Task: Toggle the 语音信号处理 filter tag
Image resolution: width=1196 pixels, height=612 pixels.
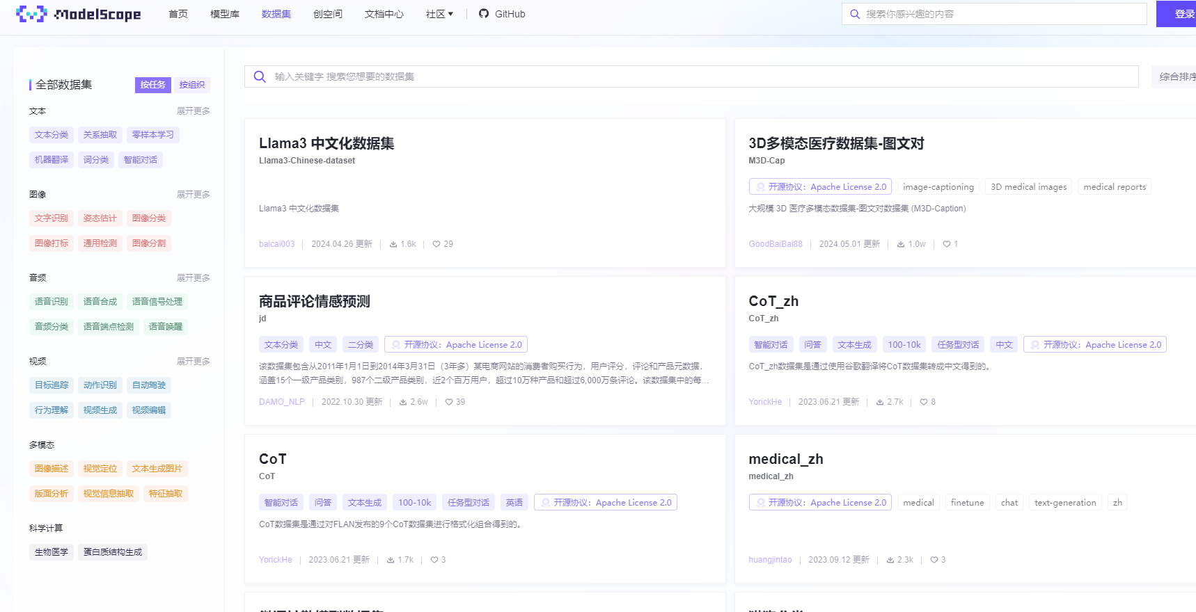Action: (157, 302)
